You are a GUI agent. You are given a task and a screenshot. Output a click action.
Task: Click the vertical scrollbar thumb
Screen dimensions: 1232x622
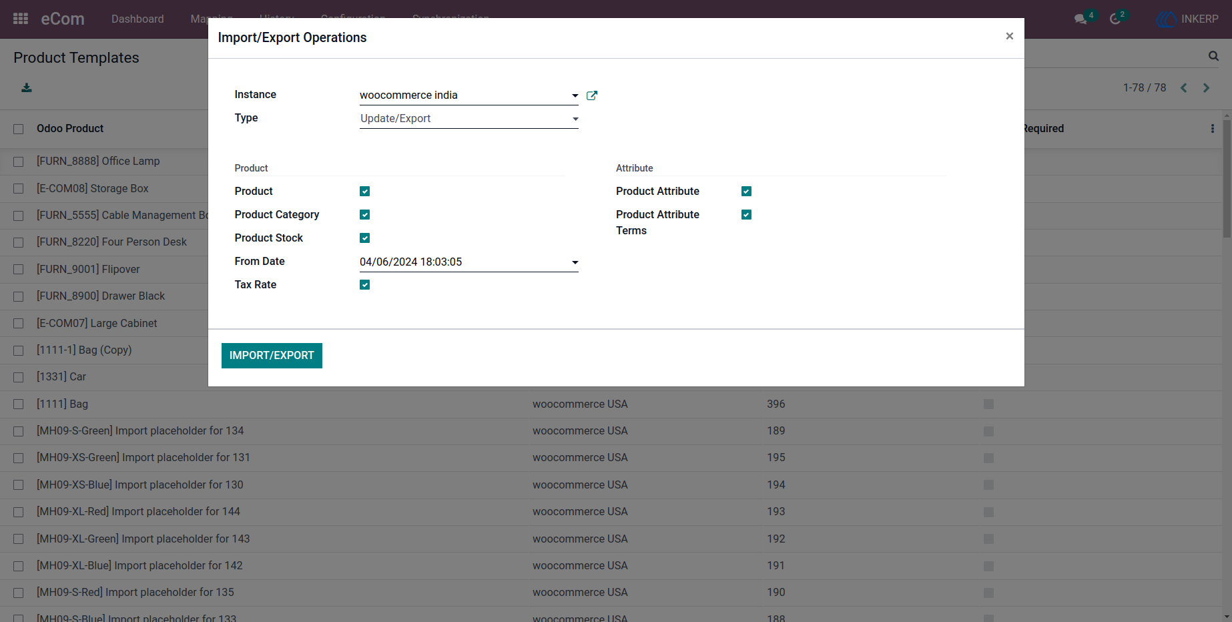(1227, 179)
